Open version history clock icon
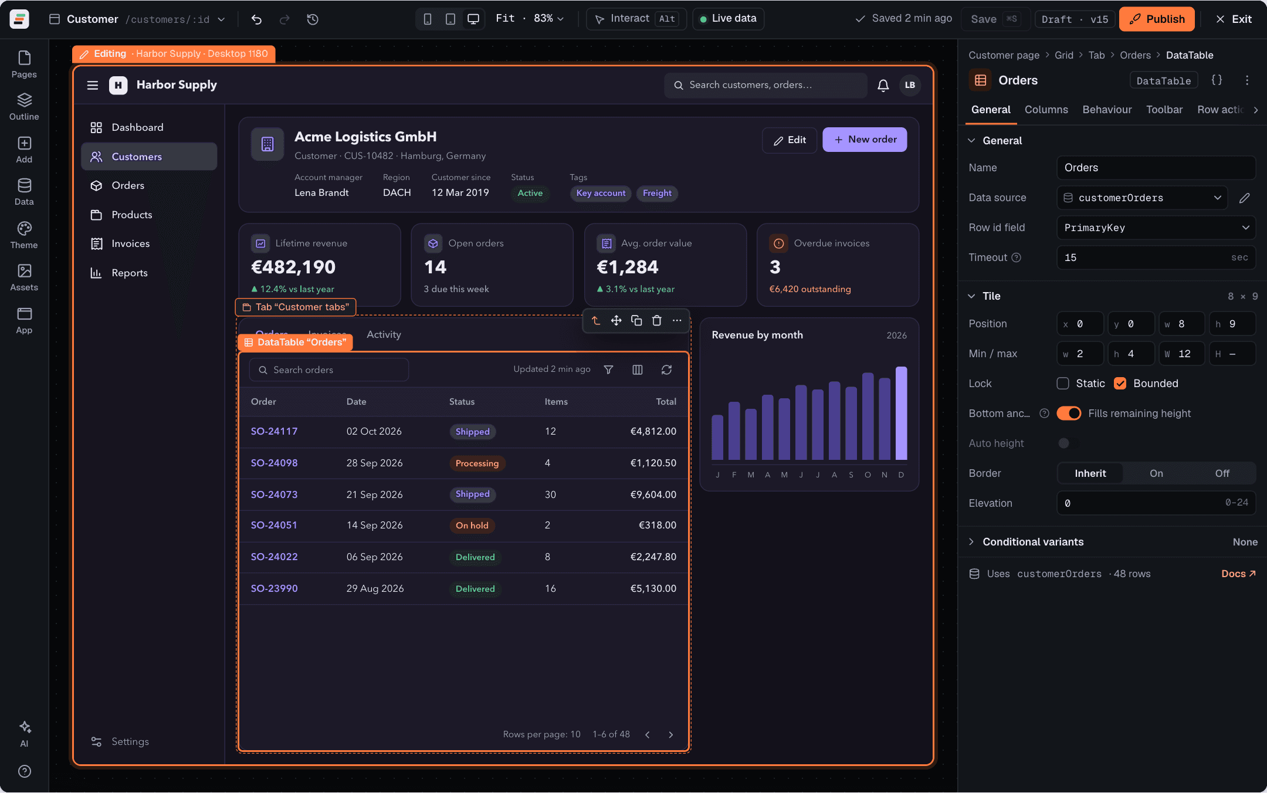The width and height of the screenshot is (1267, 793). click(x=313, y=19)
